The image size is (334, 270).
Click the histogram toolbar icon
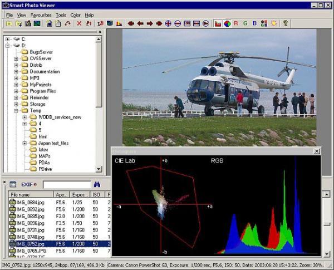[218, 23]
